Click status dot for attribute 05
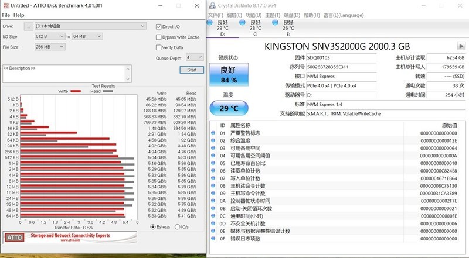 point(213,163)
